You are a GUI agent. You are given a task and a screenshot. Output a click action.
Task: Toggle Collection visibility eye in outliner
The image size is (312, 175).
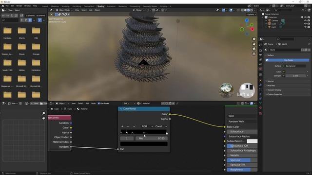coord(306,17)
